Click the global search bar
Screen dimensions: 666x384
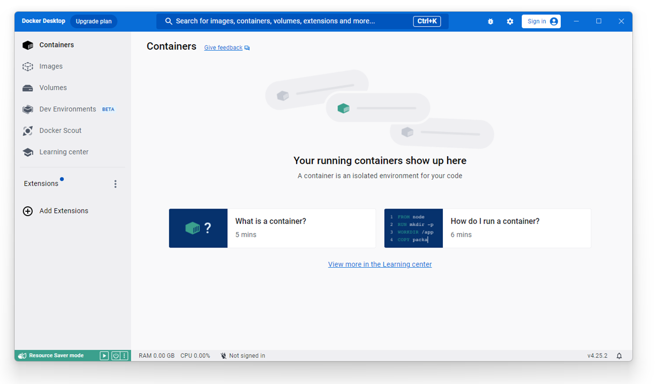(x=302, y=21)
